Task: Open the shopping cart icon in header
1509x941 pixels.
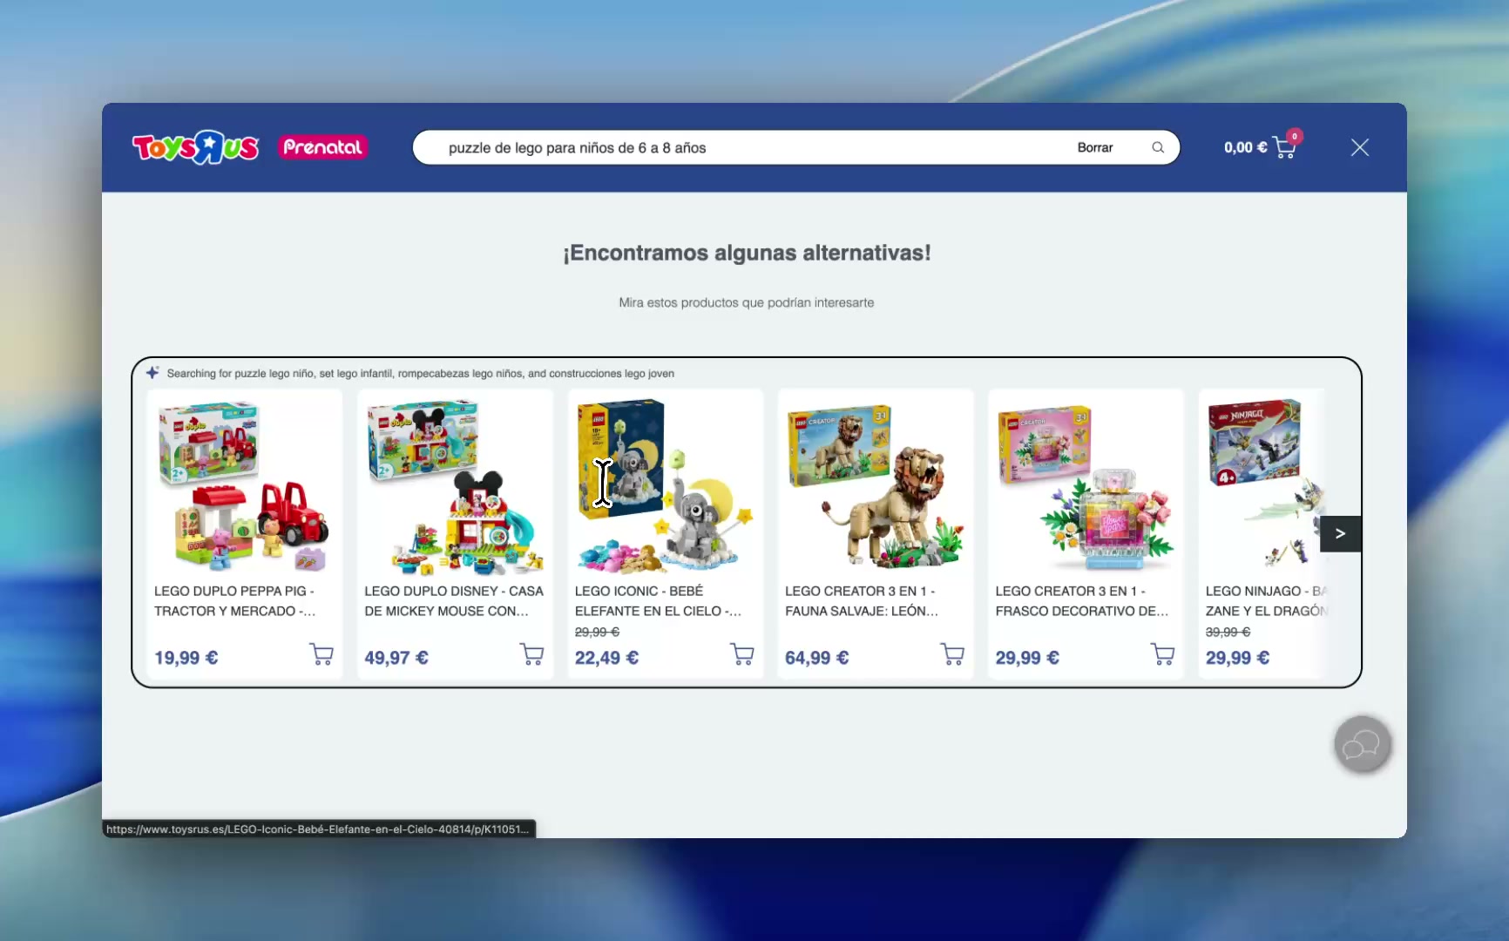Action: point(1285,146)
